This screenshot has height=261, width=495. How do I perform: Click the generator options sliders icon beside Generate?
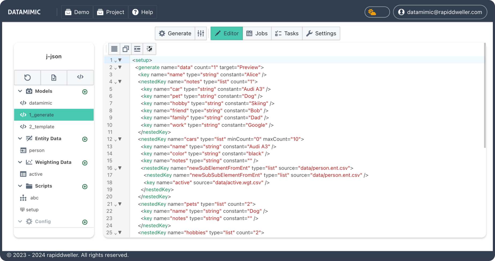pyautogui.click(x=201, y=33)
